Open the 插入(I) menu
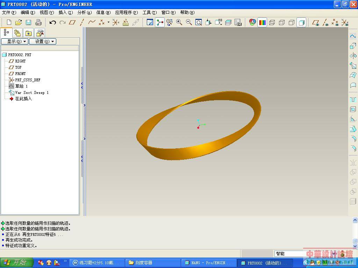 pyautogui.click(x=66, y=13)
